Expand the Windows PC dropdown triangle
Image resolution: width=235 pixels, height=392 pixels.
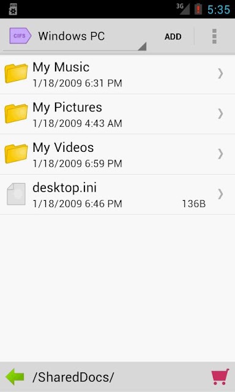[x=142, y=47]
